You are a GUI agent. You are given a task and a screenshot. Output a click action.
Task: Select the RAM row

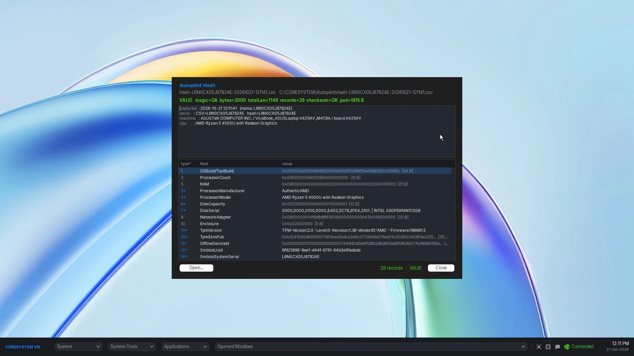click(x=315, y=184)
